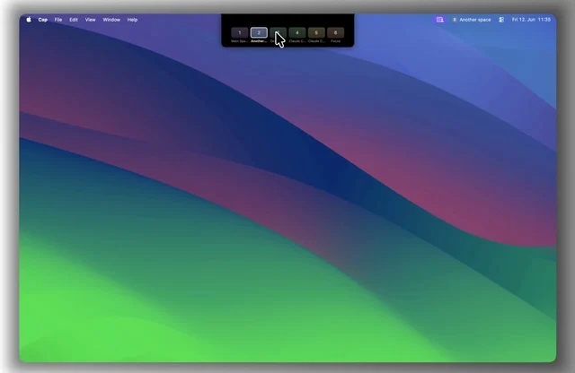Click the purple screen recording menu bar icon

[x=439, y=20]
